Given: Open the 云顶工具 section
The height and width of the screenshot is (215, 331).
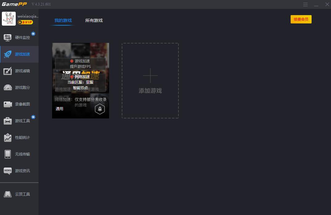Looking at the screenshot, I should tap(19, 194).
